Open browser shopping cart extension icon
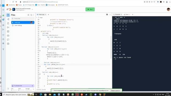Screen dimensions: 171x96 (x=158, y=2)
